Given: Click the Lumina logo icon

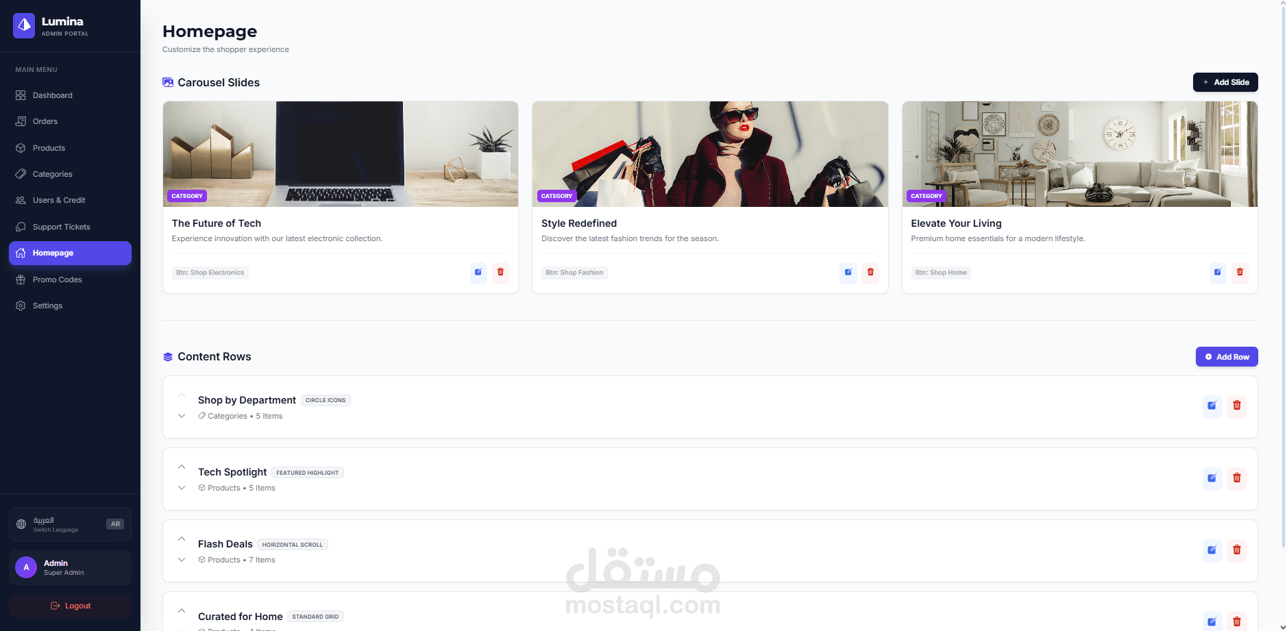Looking at the screenshot, I should [24, 25].
